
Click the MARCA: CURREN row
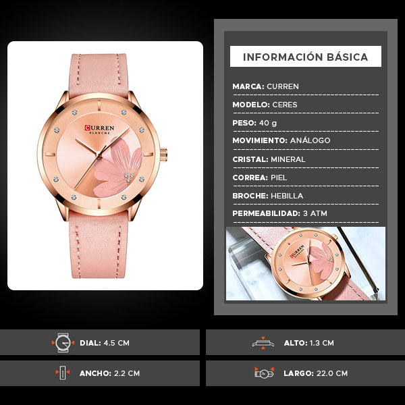pyautogui.click(x=306, y=86)
